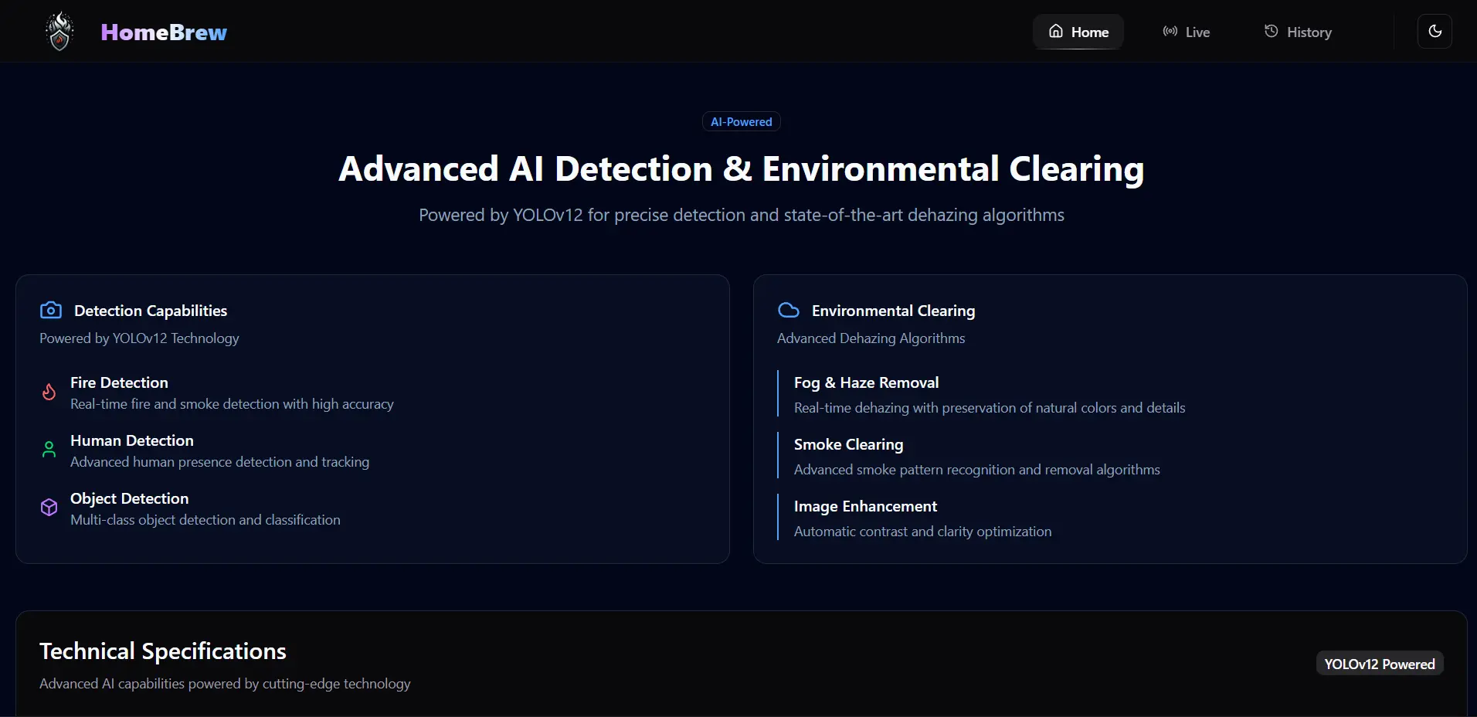Click the broadcast icon in Live tab
This screenshot has height=717, width=1477.
coord(1170,32)
